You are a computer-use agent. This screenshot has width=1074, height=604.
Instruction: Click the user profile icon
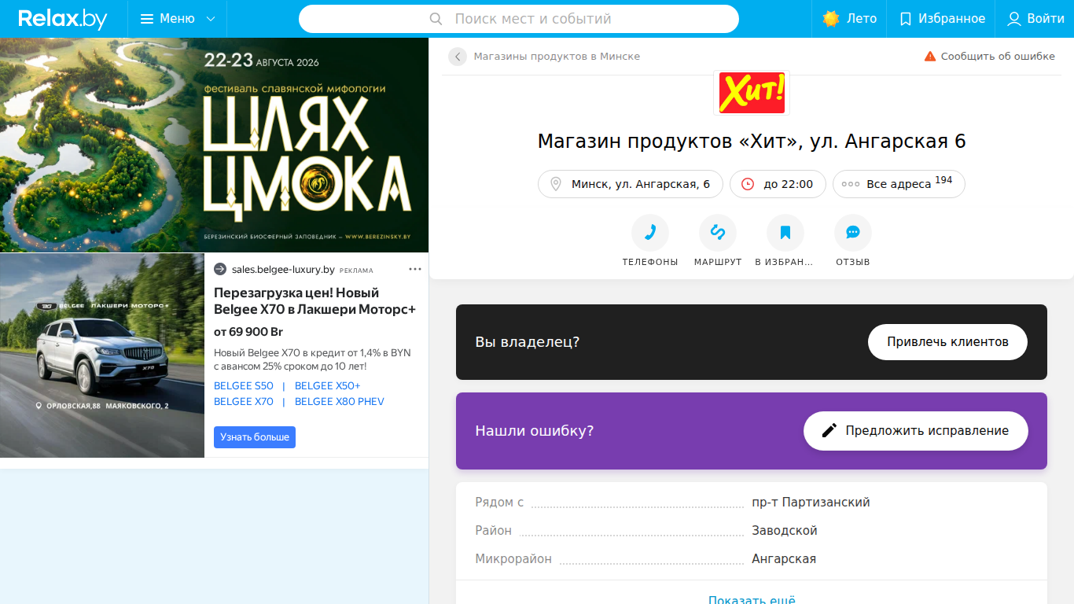[1014, 19]
